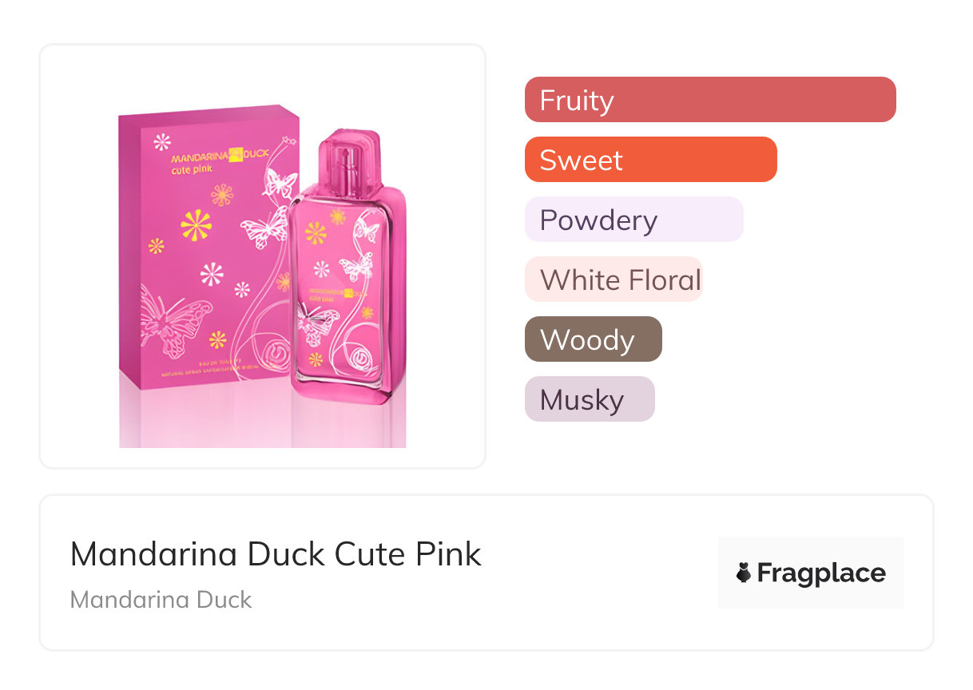
Task: Choose the Powdery accord bar
Action: pos(633,220)
